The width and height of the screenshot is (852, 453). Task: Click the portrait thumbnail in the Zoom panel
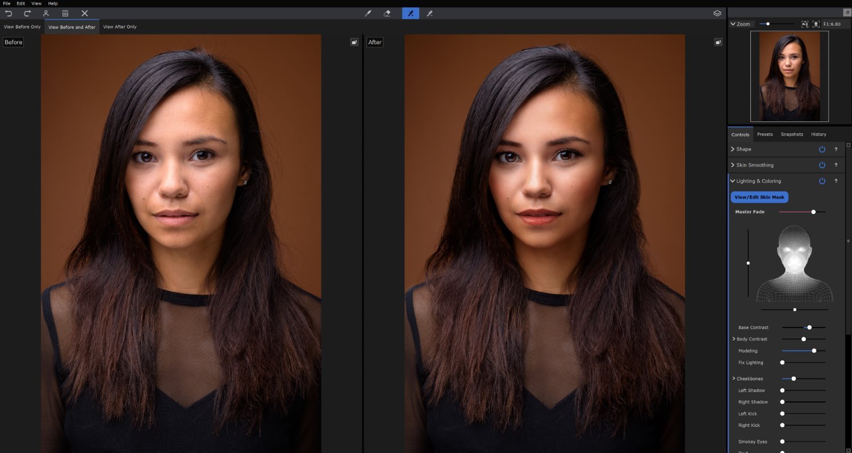pos(790,76)
